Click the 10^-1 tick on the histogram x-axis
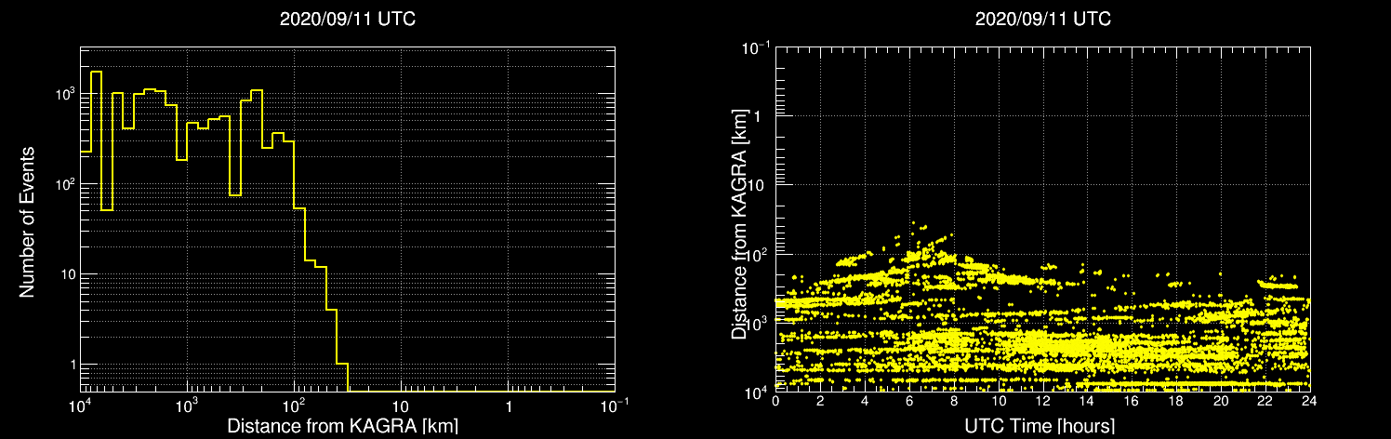This screenshot has width=1391, height=439. pyautogui.click(x=614, y=406)
